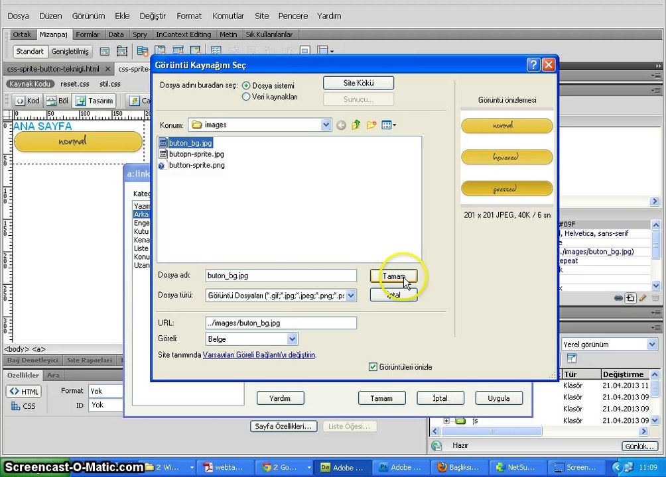Toggle the Görüntüleri önizle checkbox
666x477 pixels.
(x=373, y=366)
